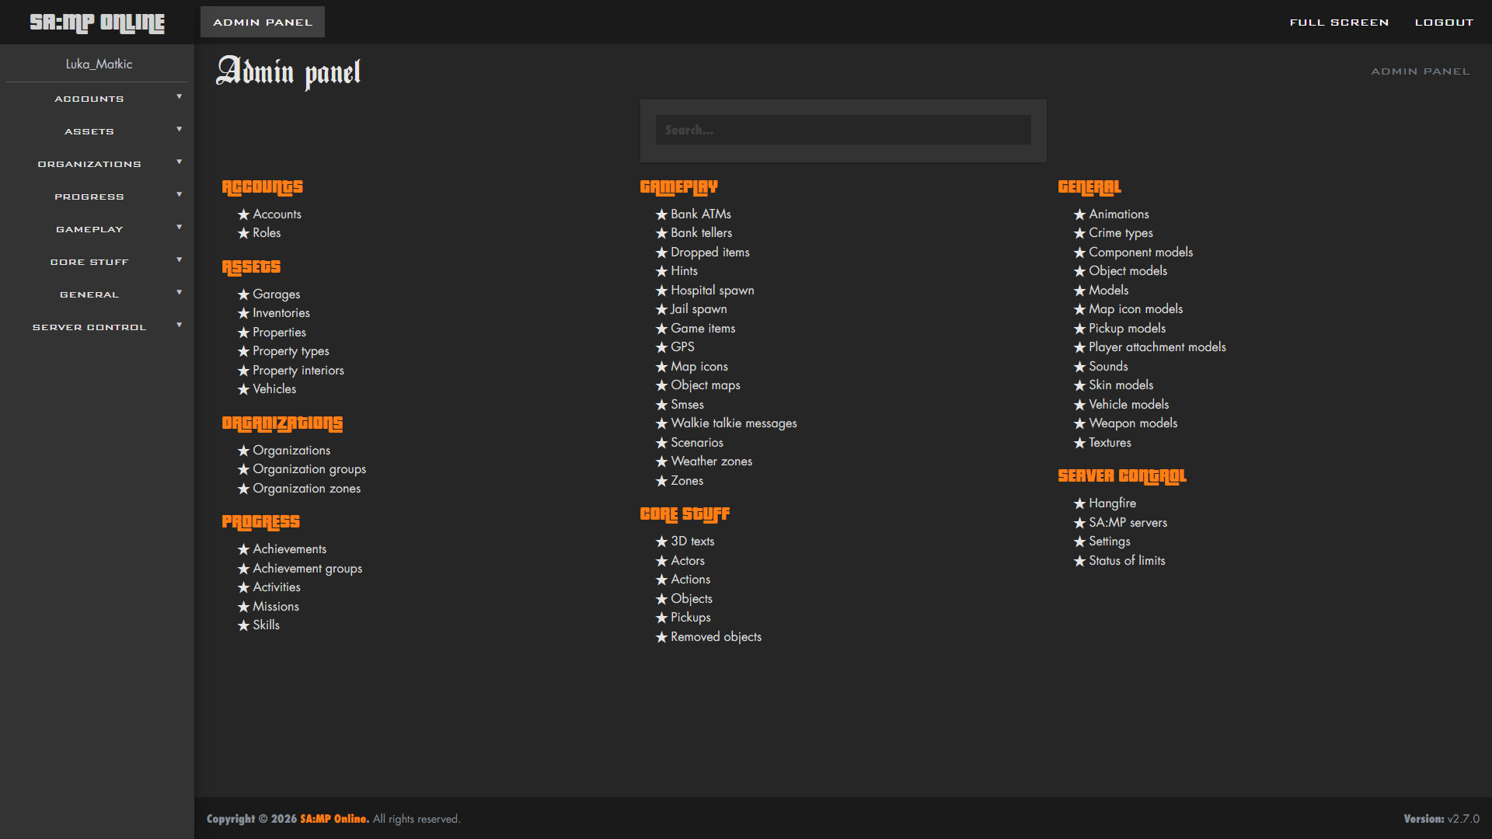
Task: Open the Weather zones link
Action: (x=711, y=461)
